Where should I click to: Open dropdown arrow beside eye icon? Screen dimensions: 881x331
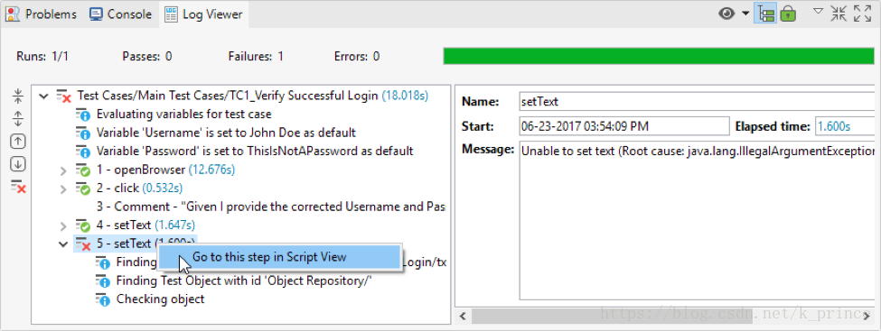point(745,14)
